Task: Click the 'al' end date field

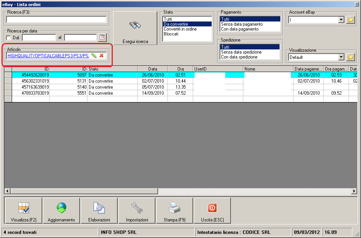Action: [80, 37]
